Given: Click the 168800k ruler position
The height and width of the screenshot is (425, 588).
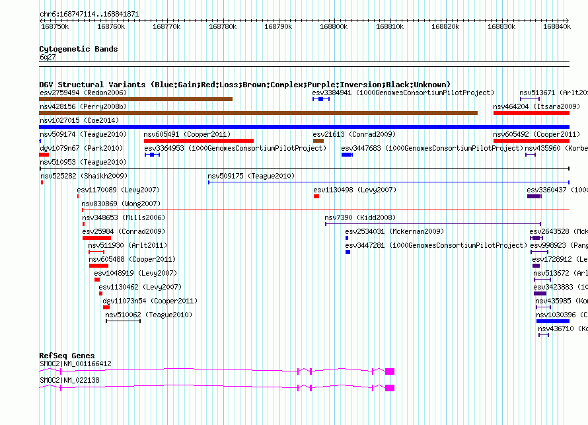Looking at the screenshot, I should [x=334, y=26].
